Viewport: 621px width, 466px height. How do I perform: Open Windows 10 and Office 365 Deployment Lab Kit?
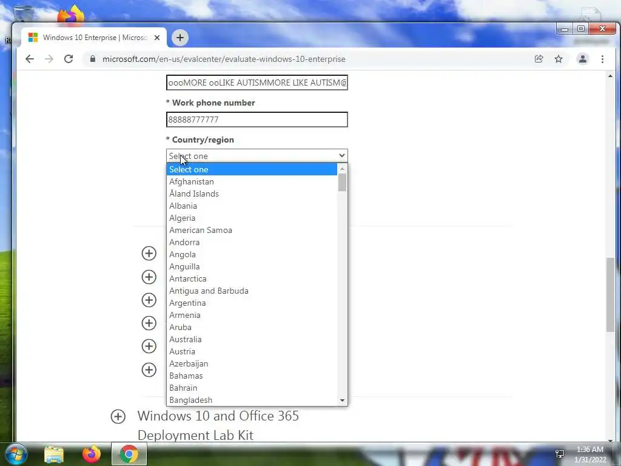(x=218, y=425)
